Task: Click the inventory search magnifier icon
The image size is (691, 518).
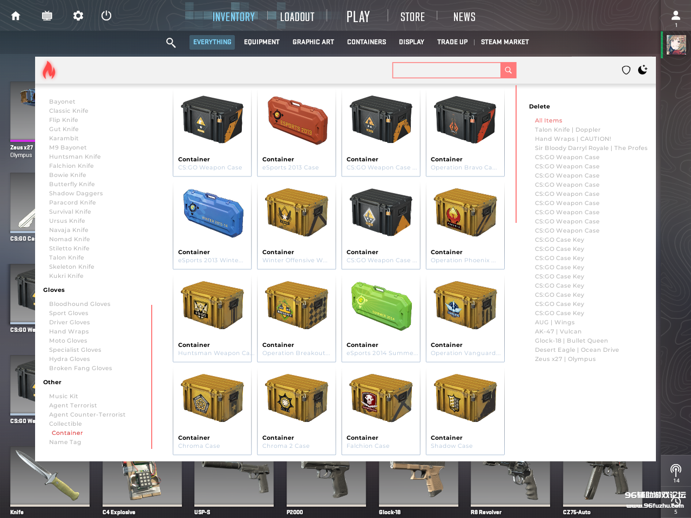Action: click(x=171, y=42)
